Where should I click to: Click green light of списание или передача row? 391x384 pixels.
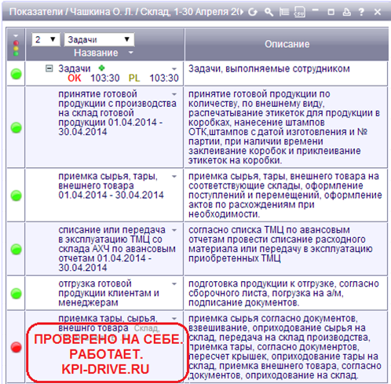(16, 249)
